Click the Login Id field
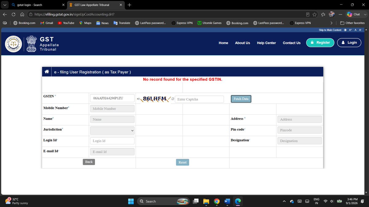 (112, 141)
